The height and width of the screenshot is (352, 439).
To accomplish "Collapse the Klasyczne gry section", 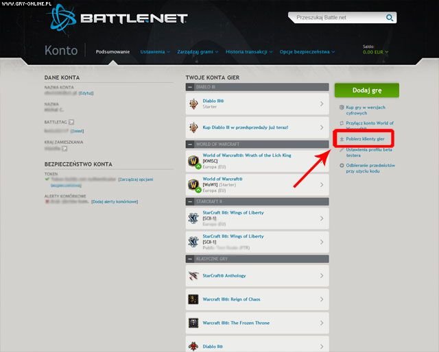I will point(190,259).
